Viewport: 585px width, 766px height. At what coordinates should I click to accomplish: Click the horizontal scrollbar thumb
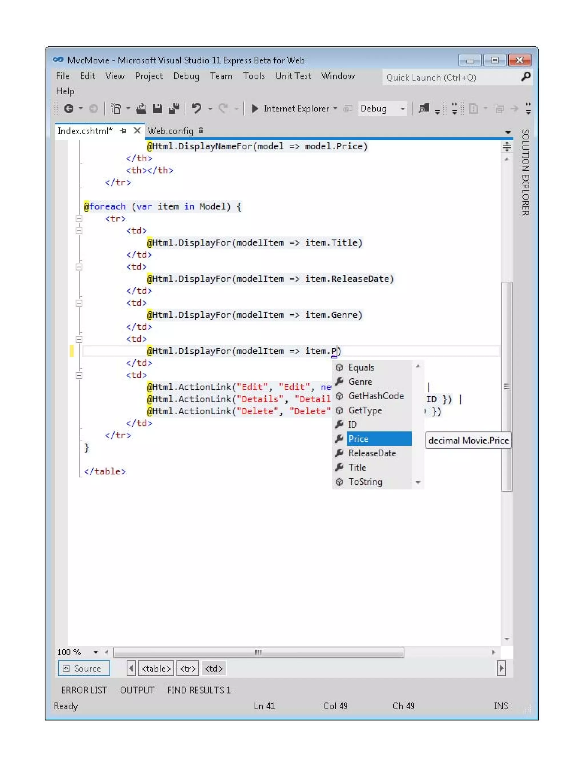click(259, 653)
